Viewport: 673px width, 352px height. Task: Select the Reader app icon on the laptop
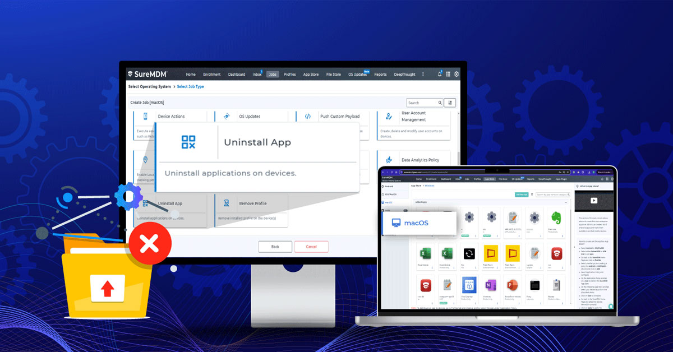pyautogui.click(x=556, y=285)
